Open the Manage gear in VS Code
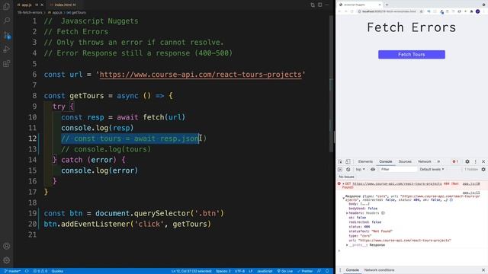Image resolution: width=488 pixels, height=274 pixels. tap(7, 260)
